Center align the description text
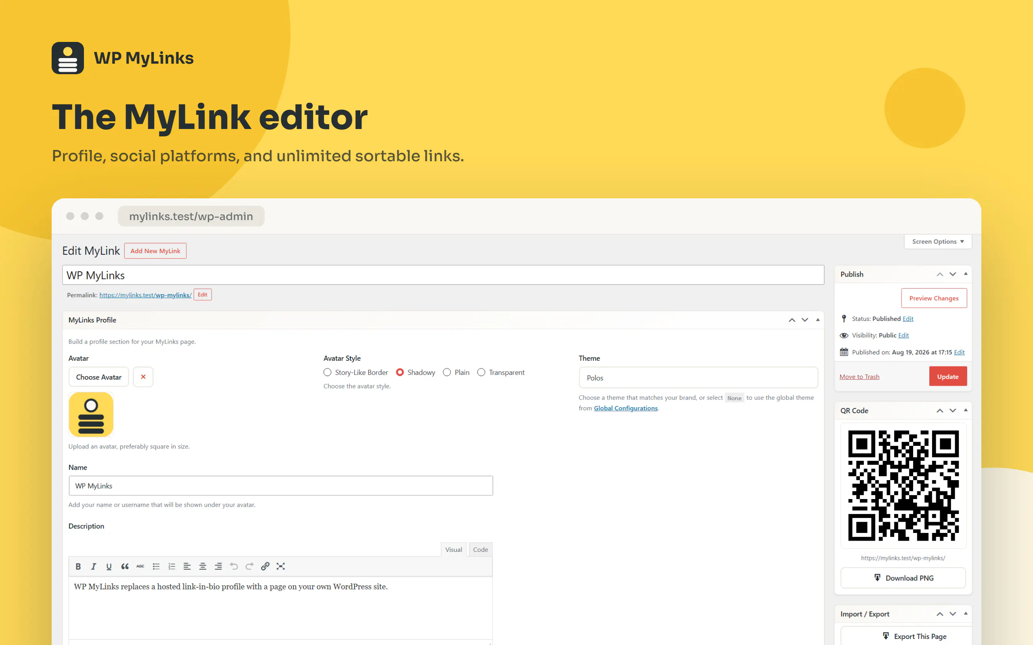 click(203, 566)
